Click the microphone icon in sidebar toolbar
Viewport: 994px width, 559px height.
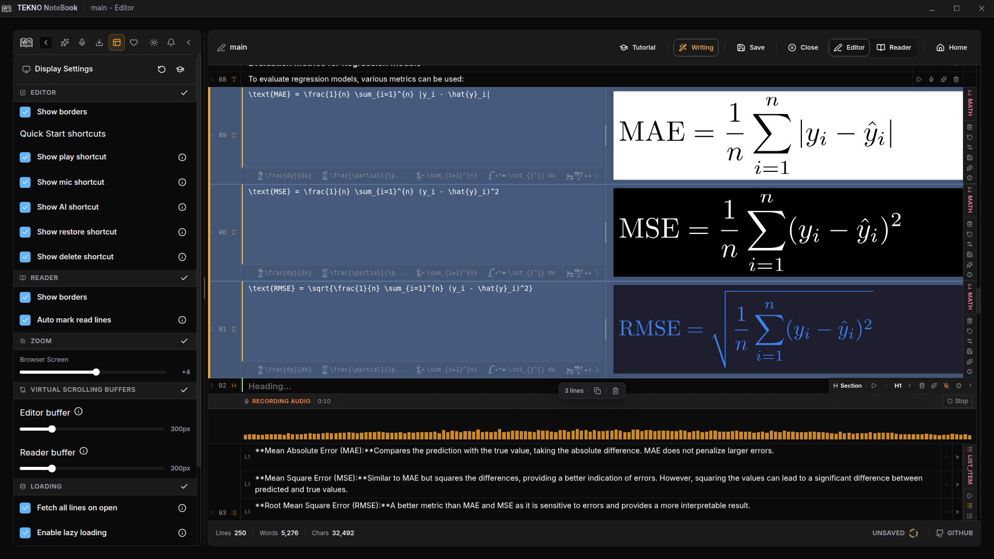(82, 42)
